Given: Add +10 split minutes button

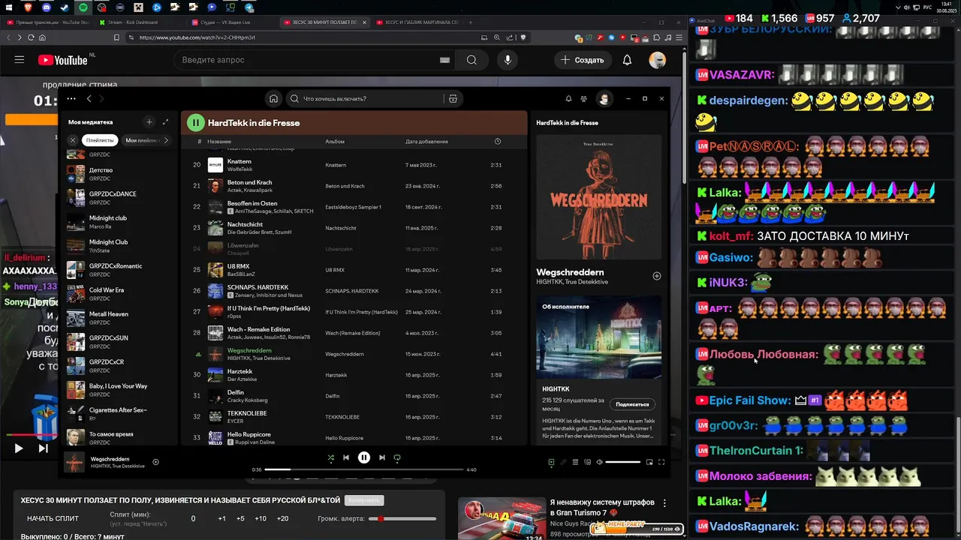Looking at the screenshot, I should click(260, 518).
